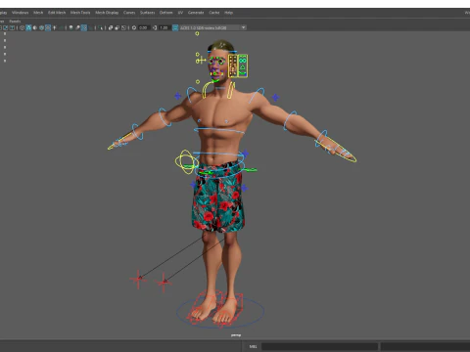Enable the Wireframe shading icon
The width and height of the screenshot is (470, 352).
[22, 27]
